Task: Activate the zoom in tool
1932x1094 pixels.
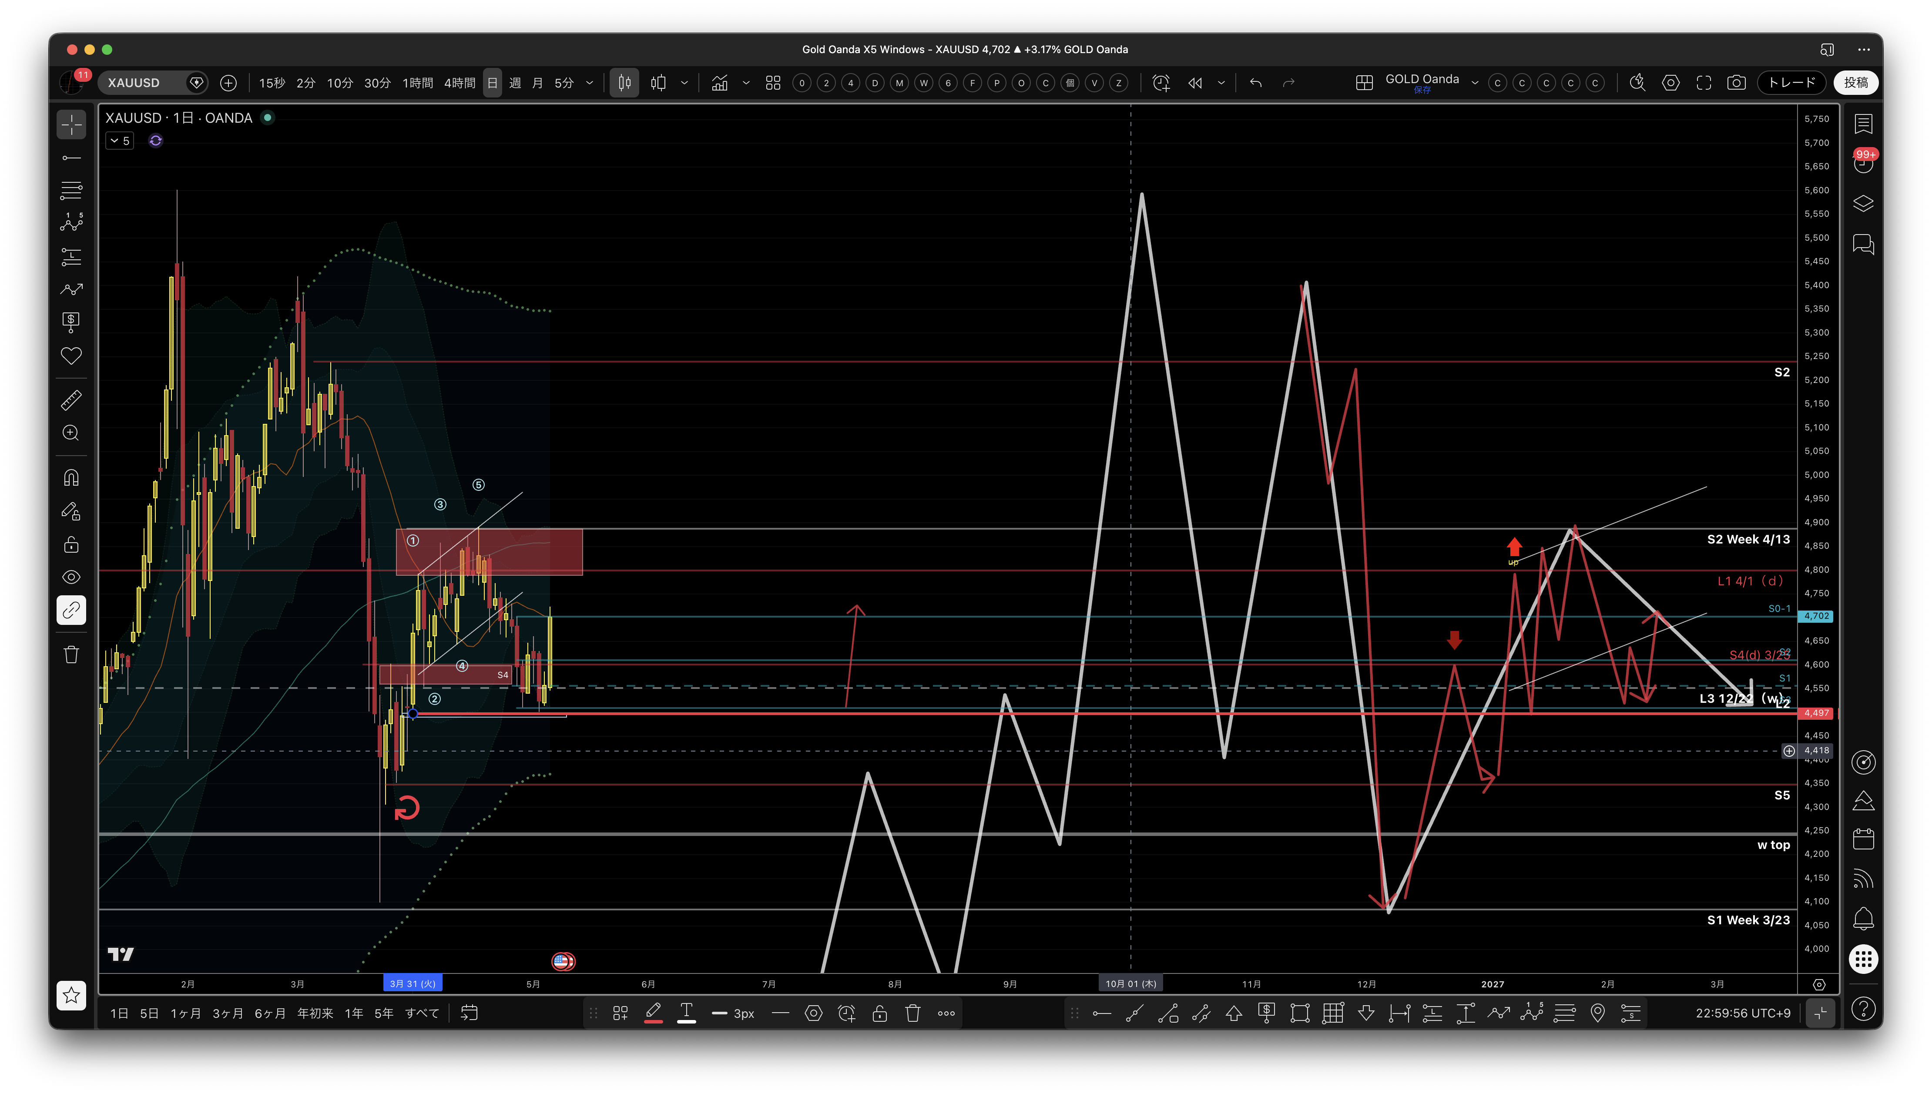Action: [71, 433]
